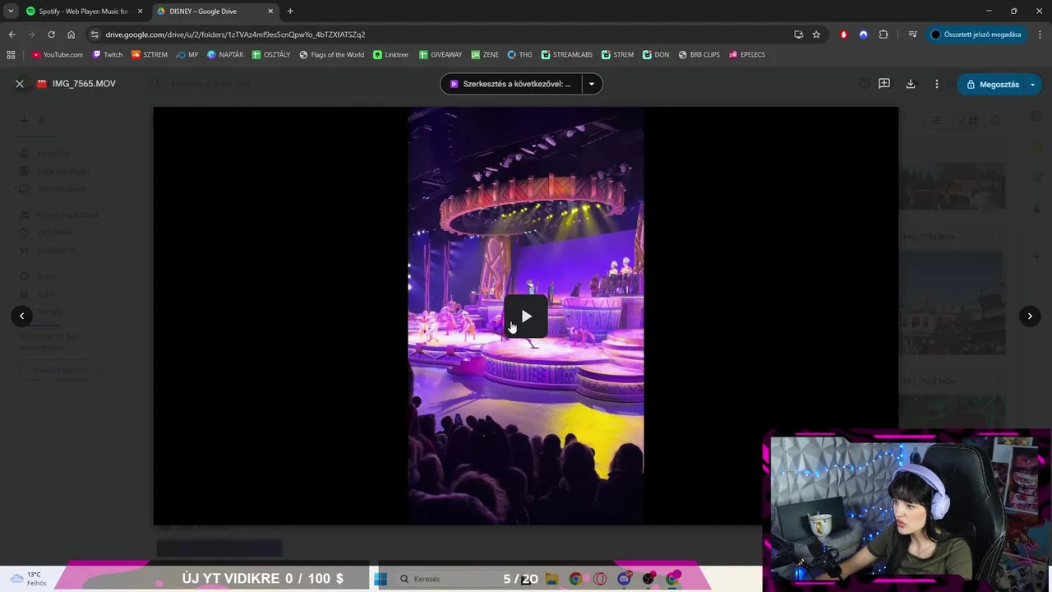Open the apps grid in bookmarks bar
The image size is (1052, 592).
[x=11, y=55]
